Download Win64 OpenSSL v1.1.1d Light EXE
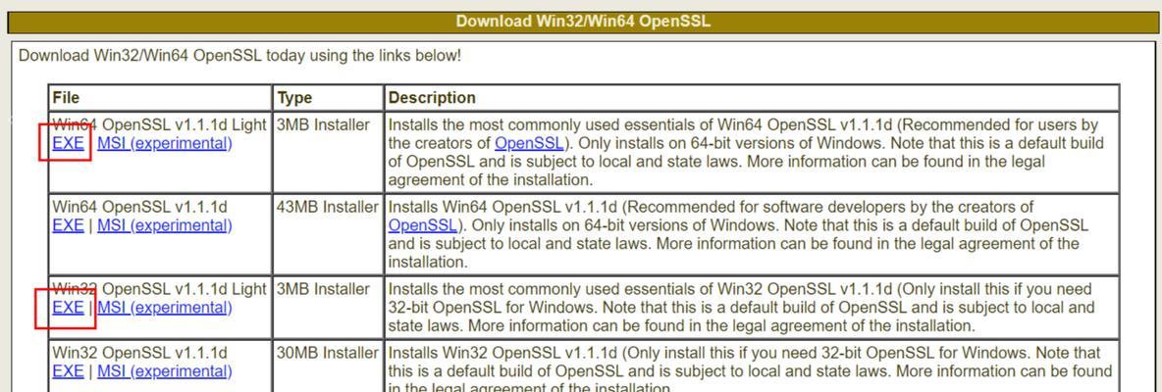The width and height of the screenshot is (1162, 392). click(68, 143)
